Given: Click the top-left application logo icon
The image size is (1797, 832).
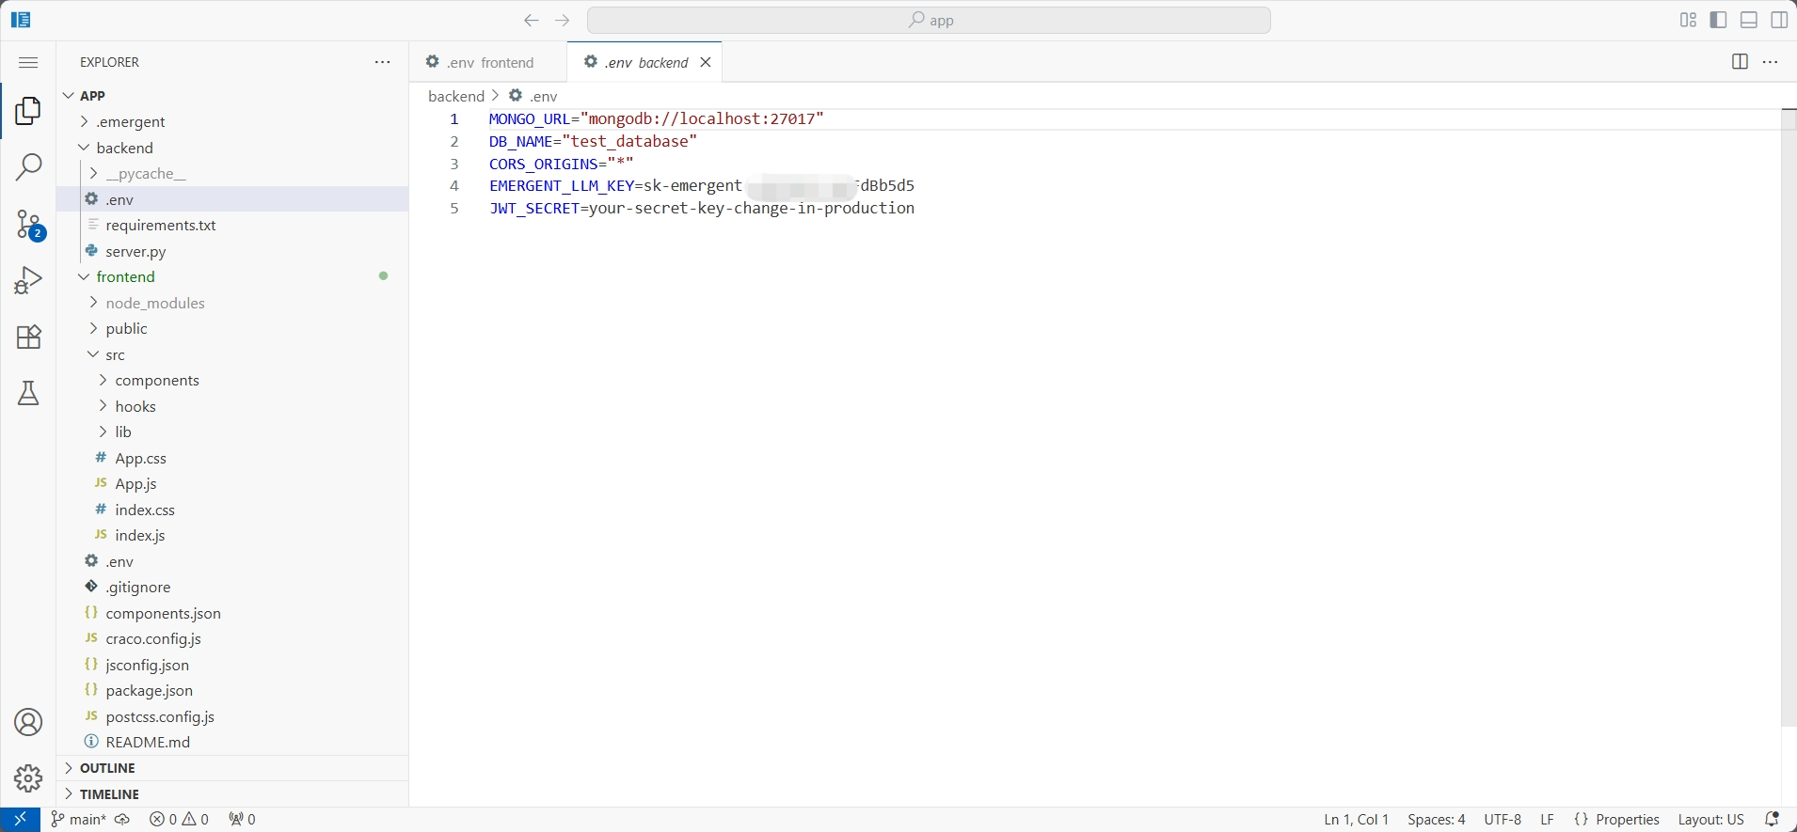Looking at the screenshot, I should (20, 20).
